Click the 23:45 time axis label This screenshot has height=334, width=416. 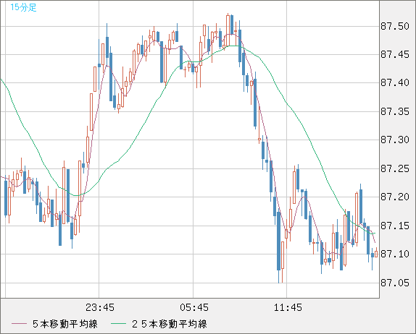coord(100,307)
